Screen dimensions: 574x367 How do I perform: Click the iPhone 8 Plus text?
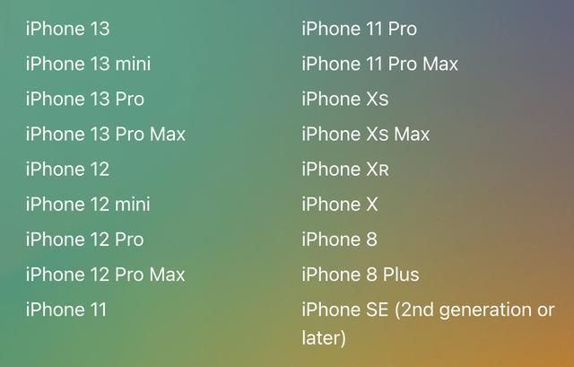coord(361,275)
